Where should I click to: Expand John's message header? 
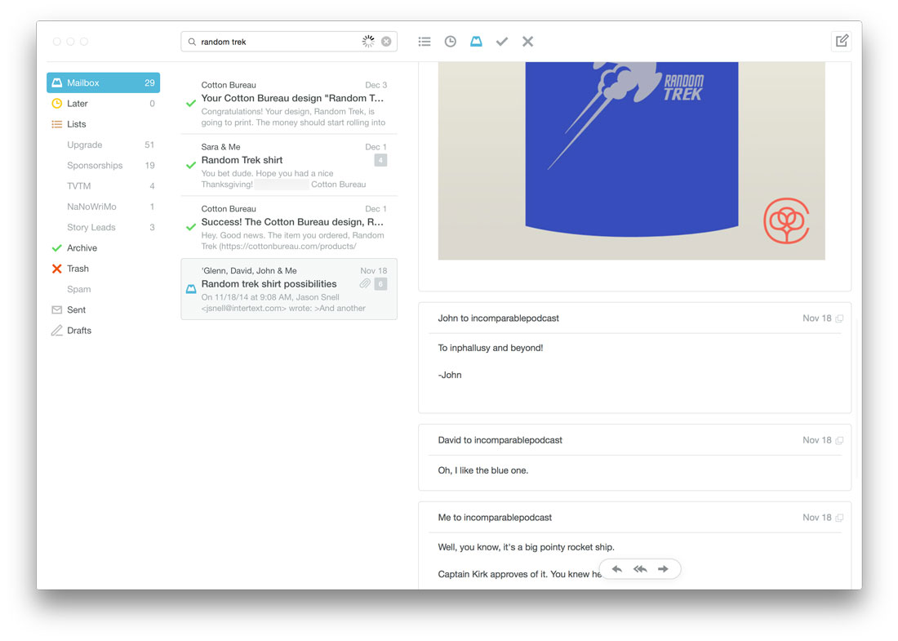pyautogui.click(x=634, y=318)
